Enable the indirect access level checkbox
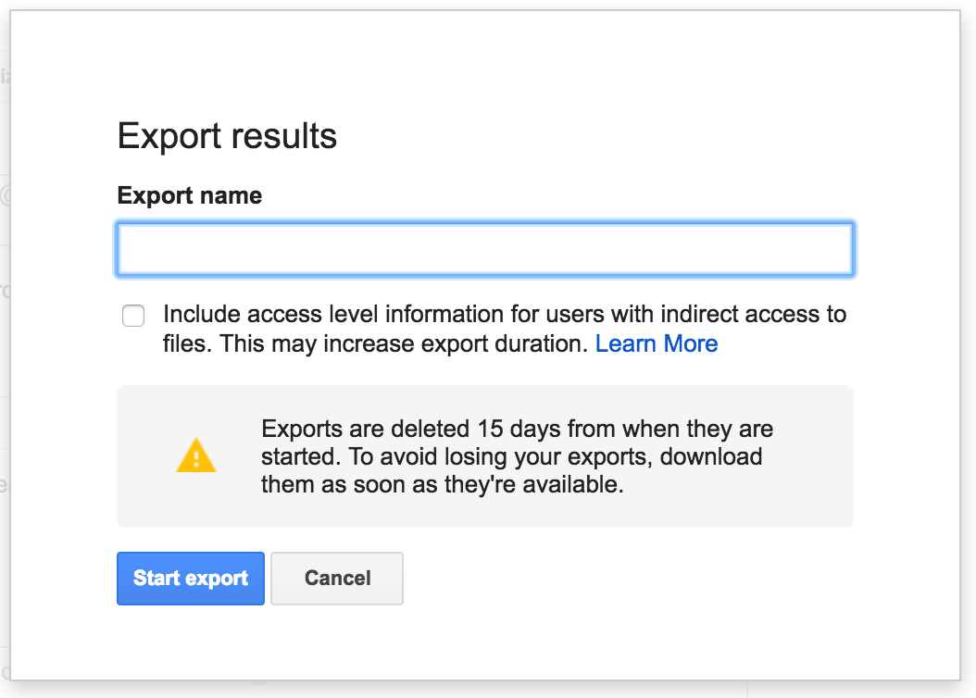 [x=133, y=317]
